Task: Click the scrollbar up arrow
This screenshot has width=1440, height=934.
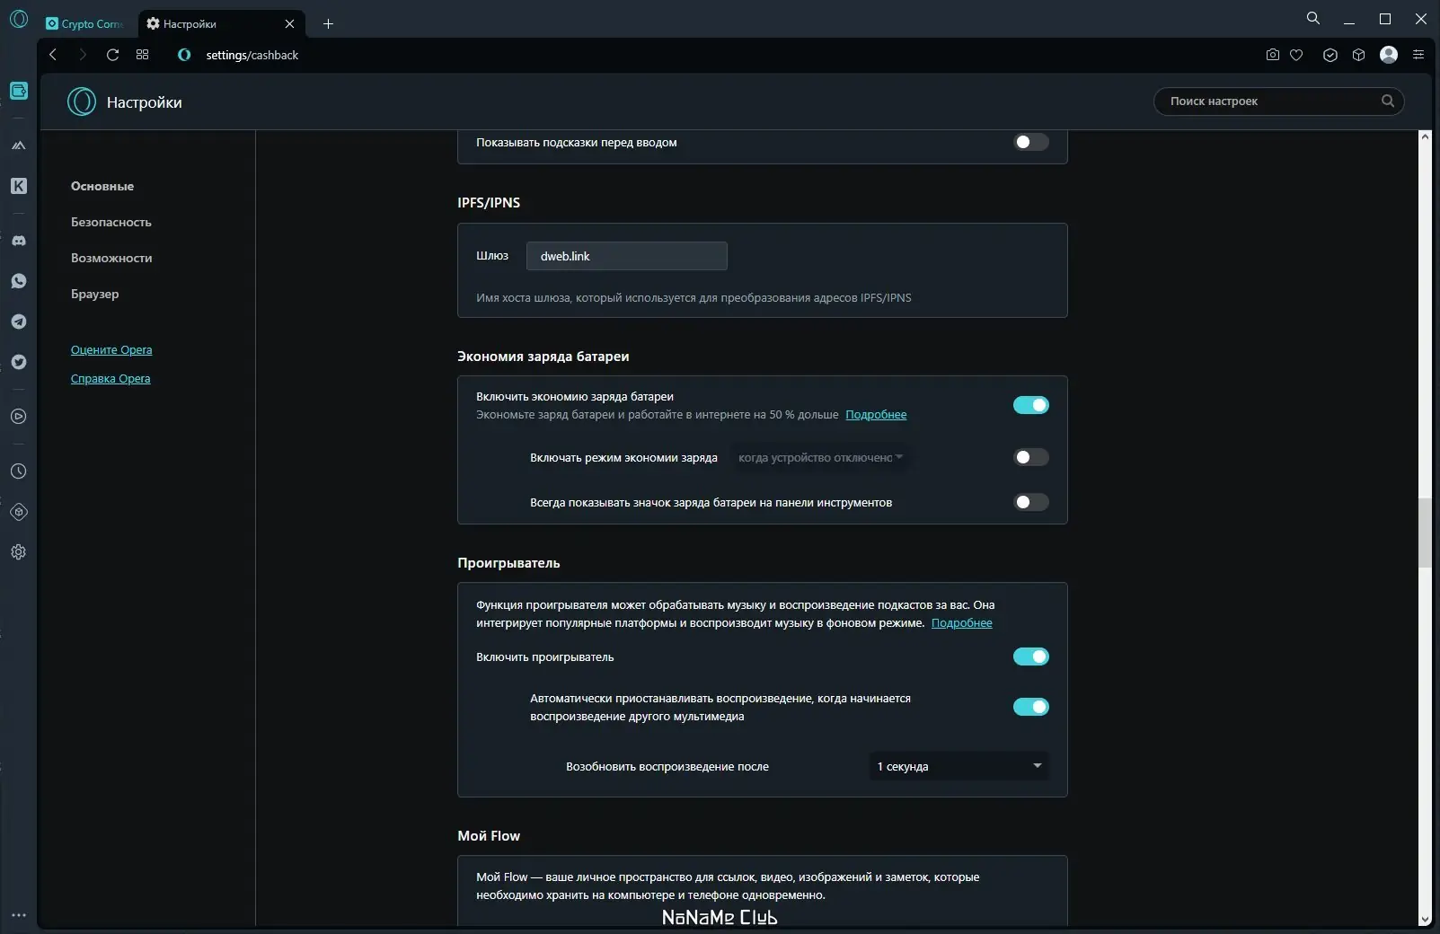Action: [x=1425, y=137]
